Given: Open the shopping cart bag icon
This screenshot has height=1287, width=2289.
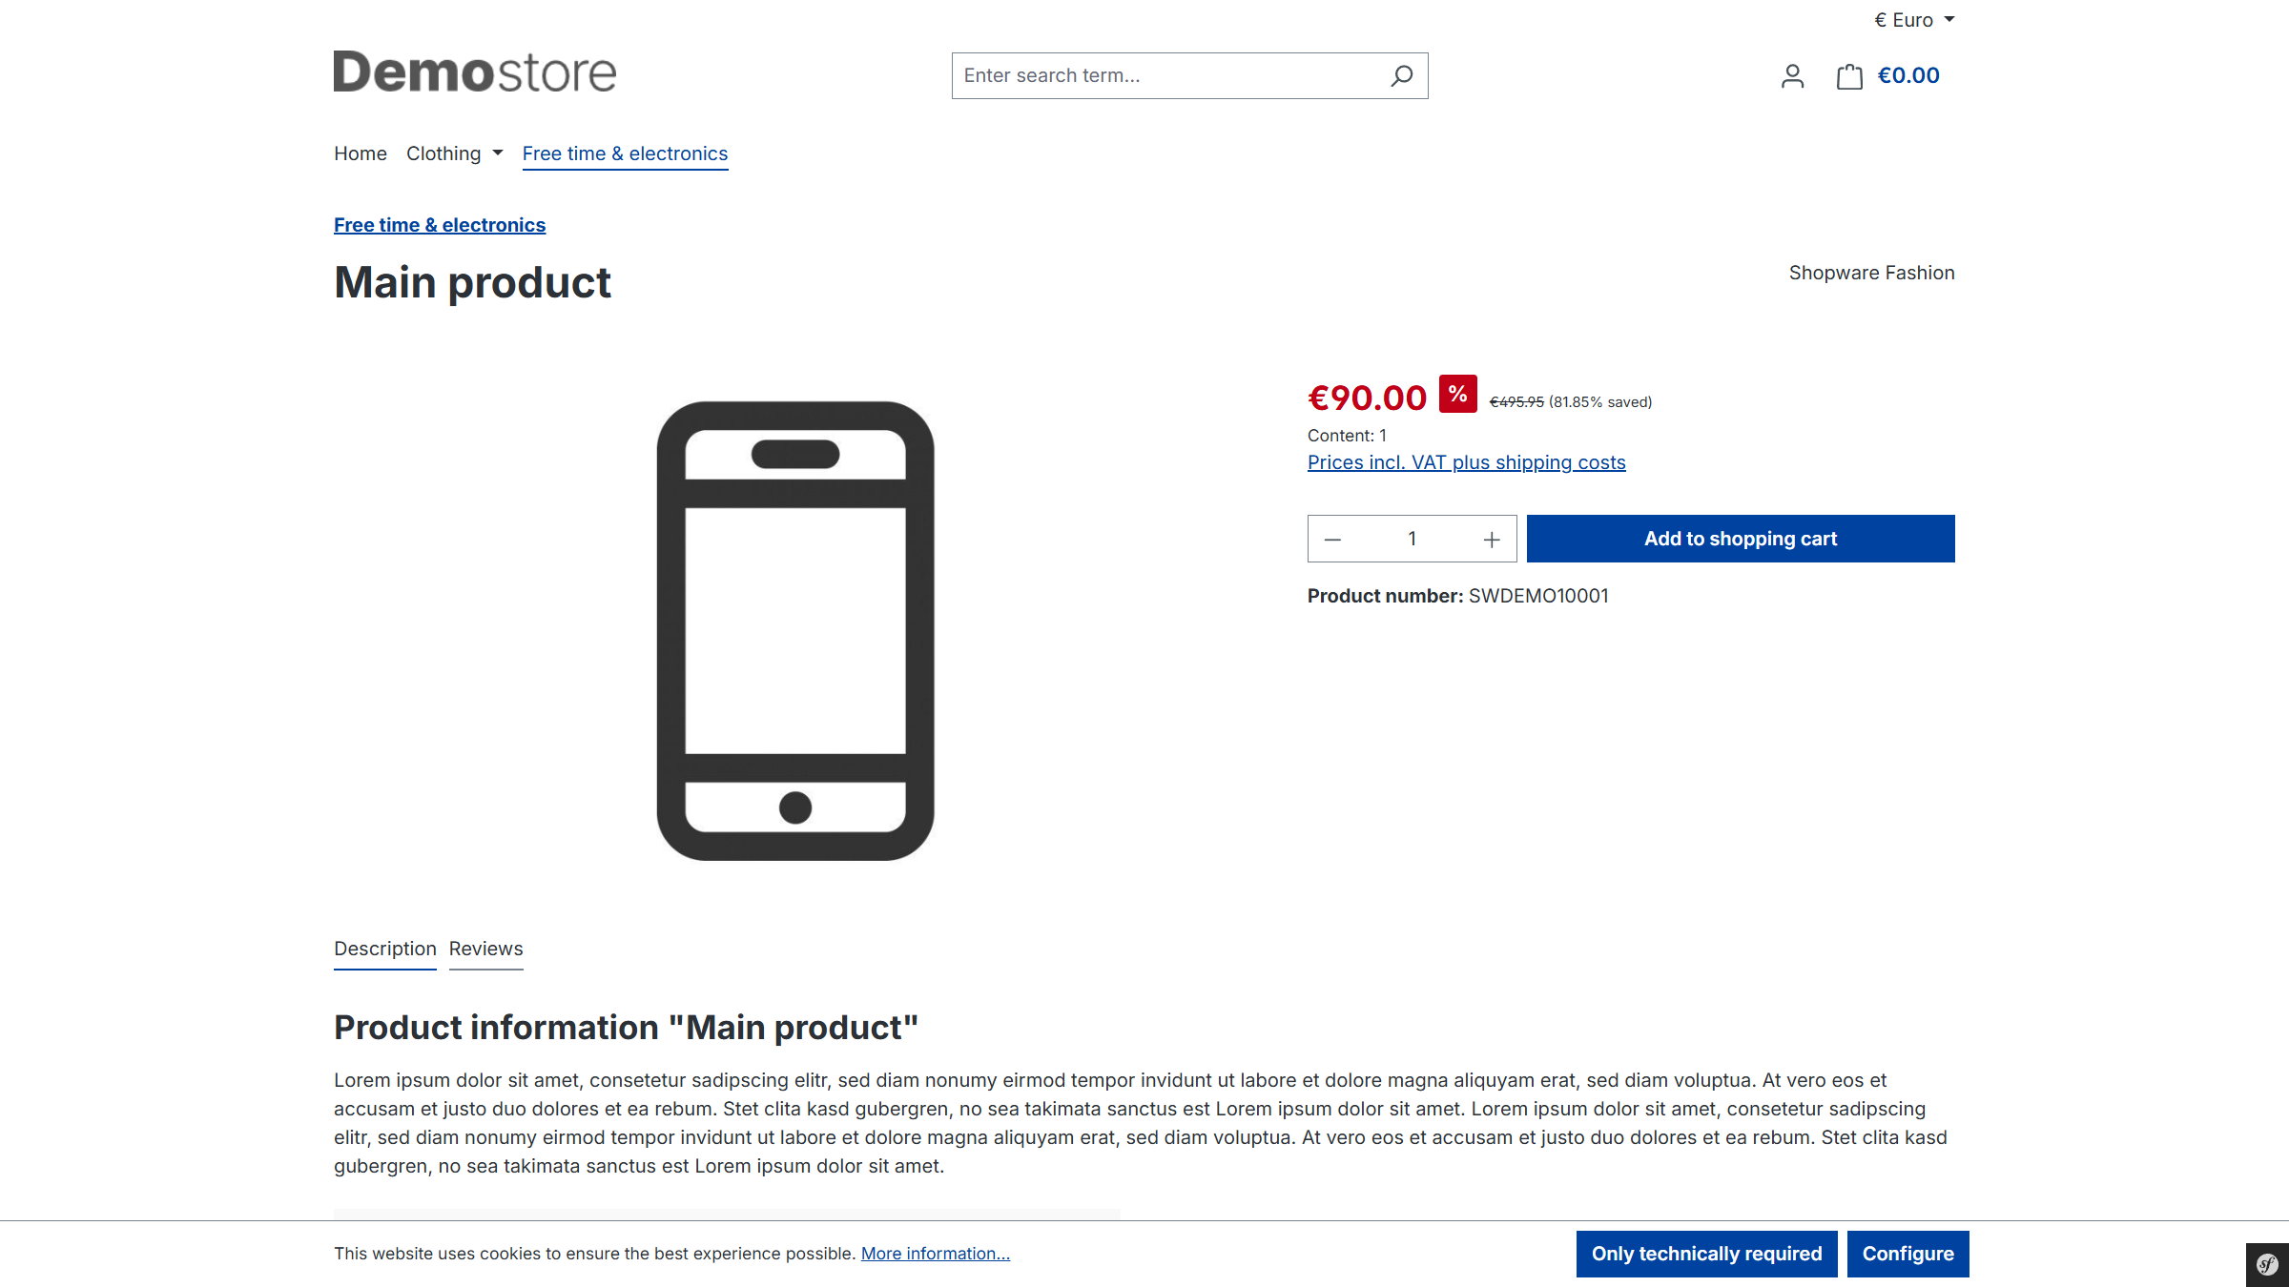Looking at the screenshot, I should pyautogui.click(x=1848, y=75).
